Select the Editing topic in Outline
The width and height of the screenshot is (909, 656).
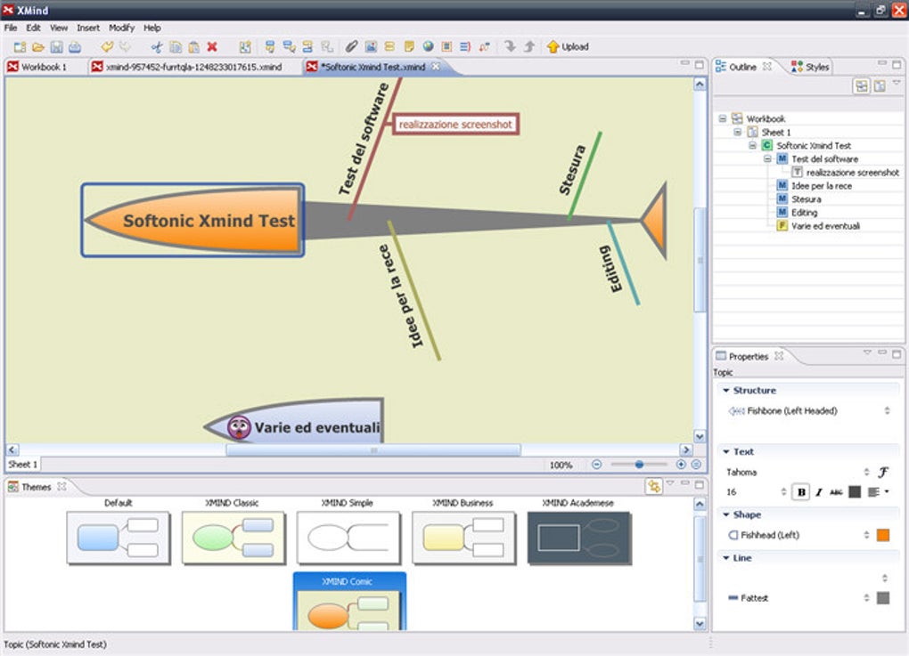[804, 213]
